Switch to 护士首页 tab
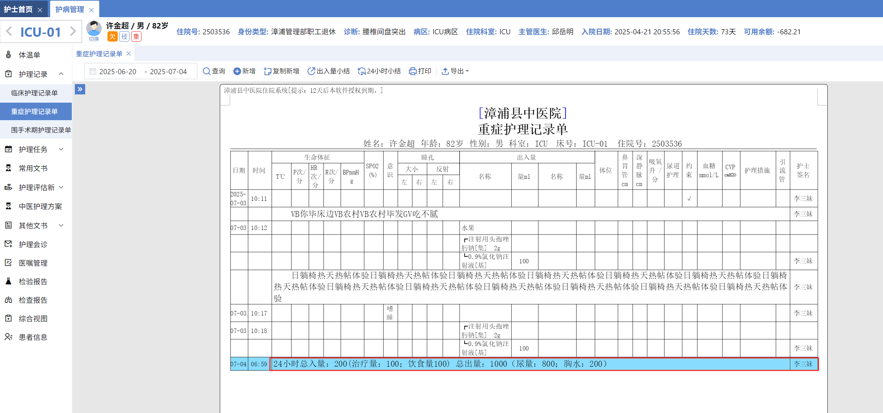 pos(18,9)
